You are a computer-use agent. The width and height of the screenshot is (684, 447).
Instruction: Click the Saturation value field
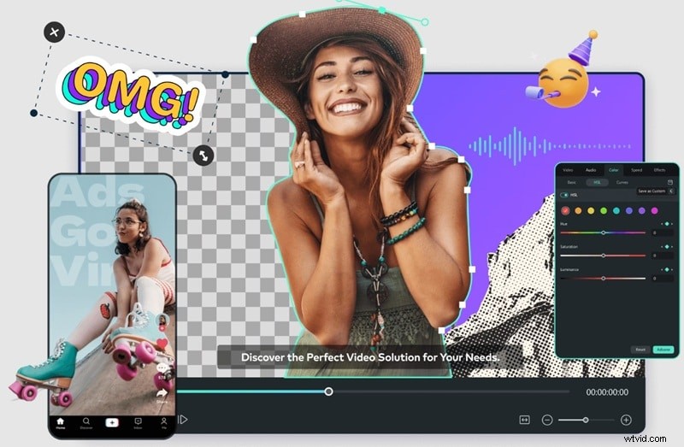pyautogui.click(x=661, y=256)
